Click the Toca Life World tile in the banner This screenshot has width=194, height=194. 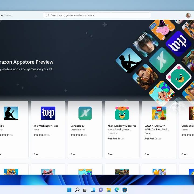(x=162, y=93)
